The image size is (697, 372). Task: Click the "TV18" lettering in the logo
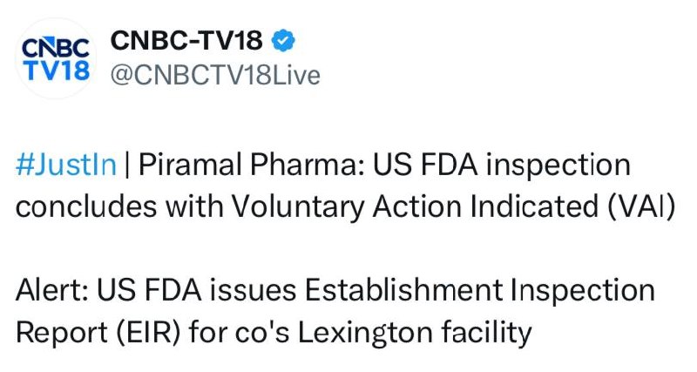55,70
